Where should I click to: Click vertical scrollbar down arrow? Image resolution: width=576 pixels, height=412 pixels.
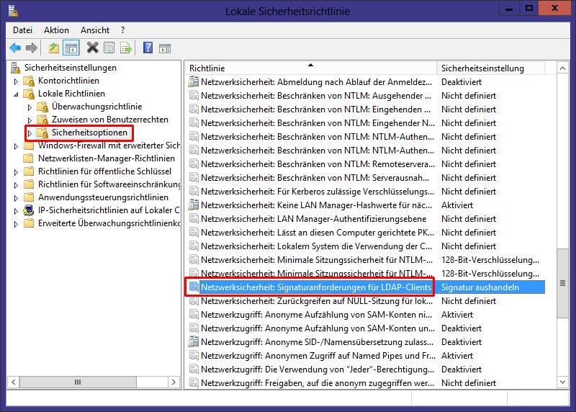[562, 382]
